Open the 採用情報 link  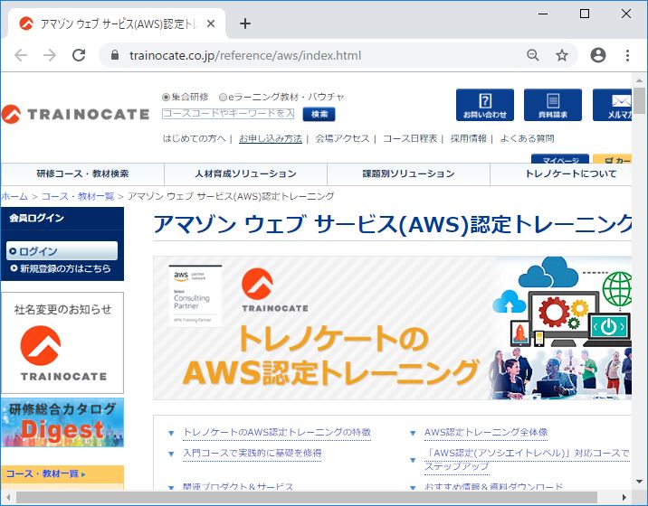click(468, 138)
